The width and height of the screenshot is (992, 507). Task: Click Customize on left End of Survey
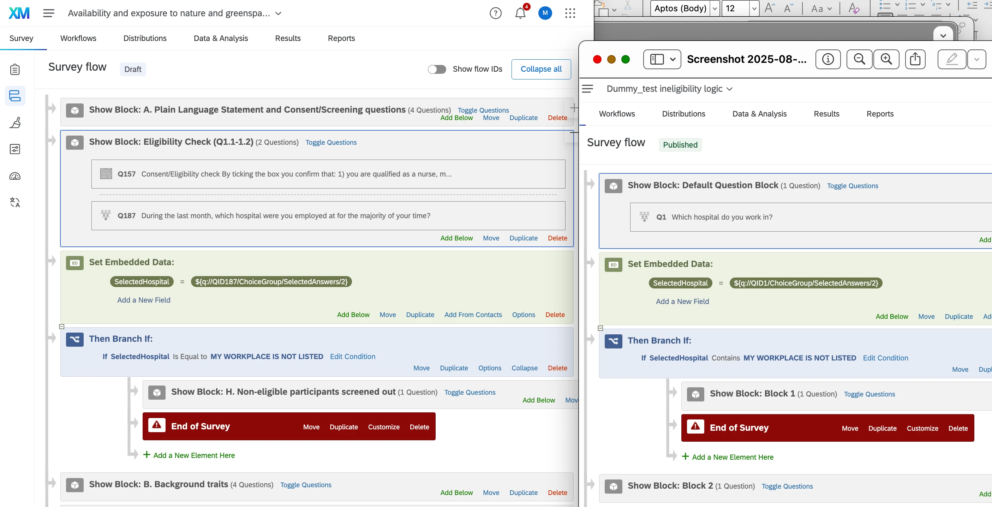(x=383, y=427)
